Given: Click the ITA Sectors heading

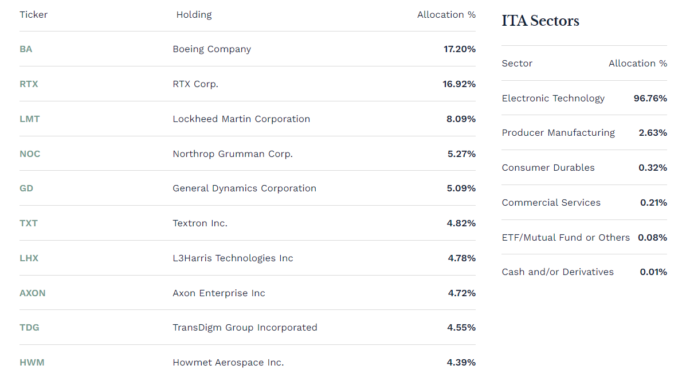Looking at the screenshot, I should coord(540,21).
